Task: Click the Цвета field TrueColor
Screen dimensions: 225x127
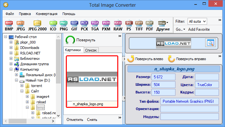Action: click(x=207, y=85)
